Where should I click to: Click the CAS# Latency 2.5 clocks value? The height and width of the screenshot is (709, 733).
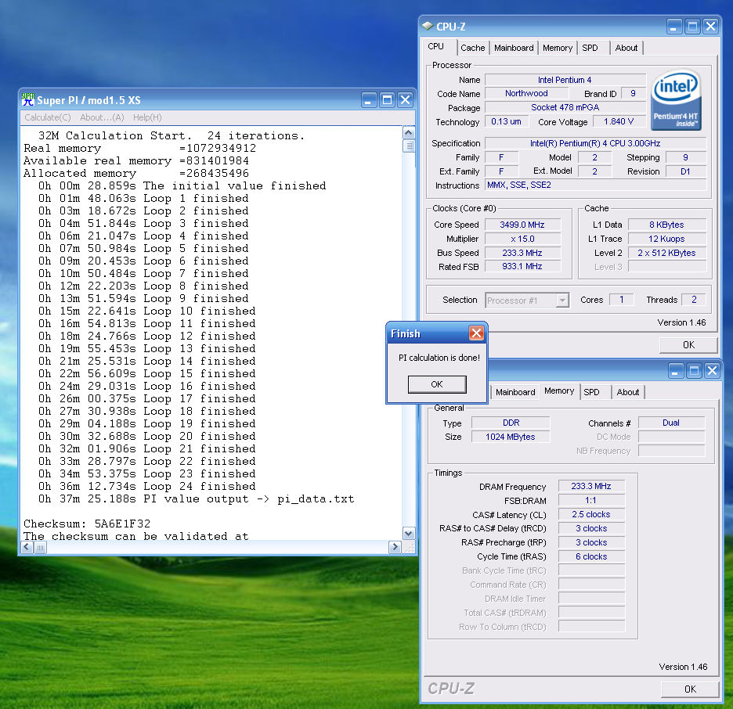(591, 514)
